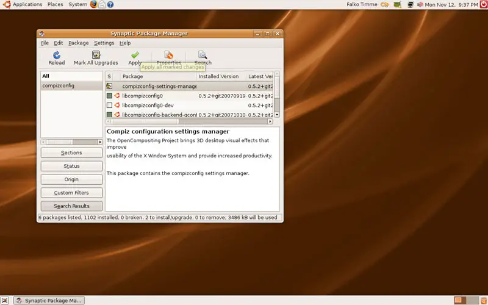Sort by Latest Version column header
488x305 pixels.
coord(260,76)
